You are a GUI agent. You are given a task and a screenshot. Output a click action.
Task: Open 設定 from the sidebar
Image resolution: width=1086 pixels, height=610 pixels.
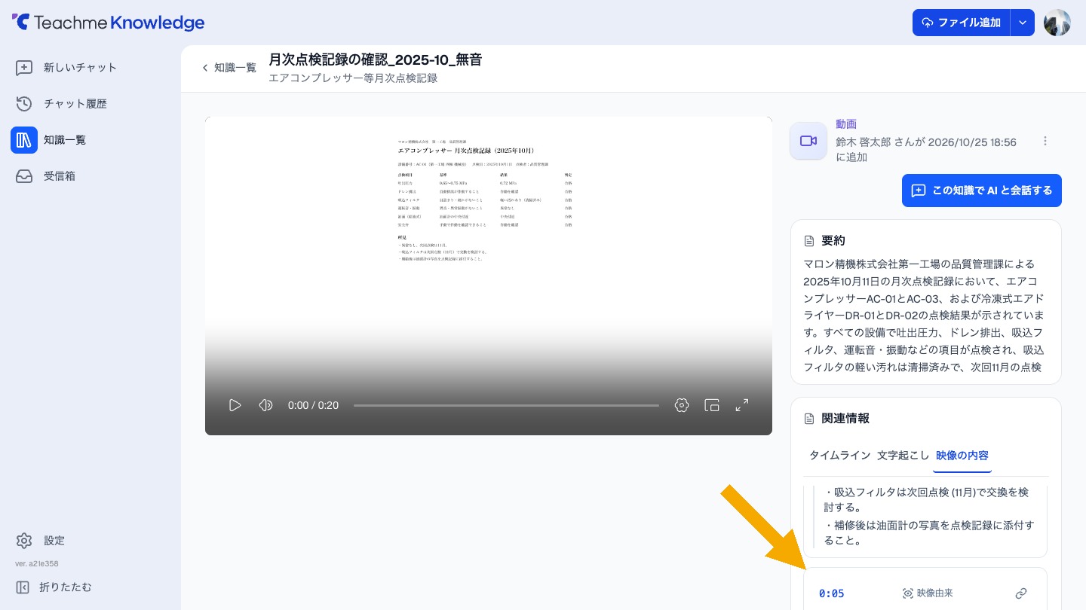point(90,541)
